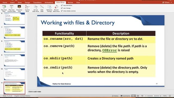Open the Home tab
The image size is (174, 98).
point(5,2)
